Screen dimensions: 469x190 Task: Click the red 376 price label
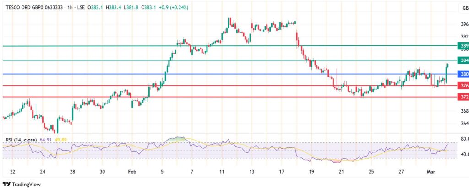[x=464, y=86]
